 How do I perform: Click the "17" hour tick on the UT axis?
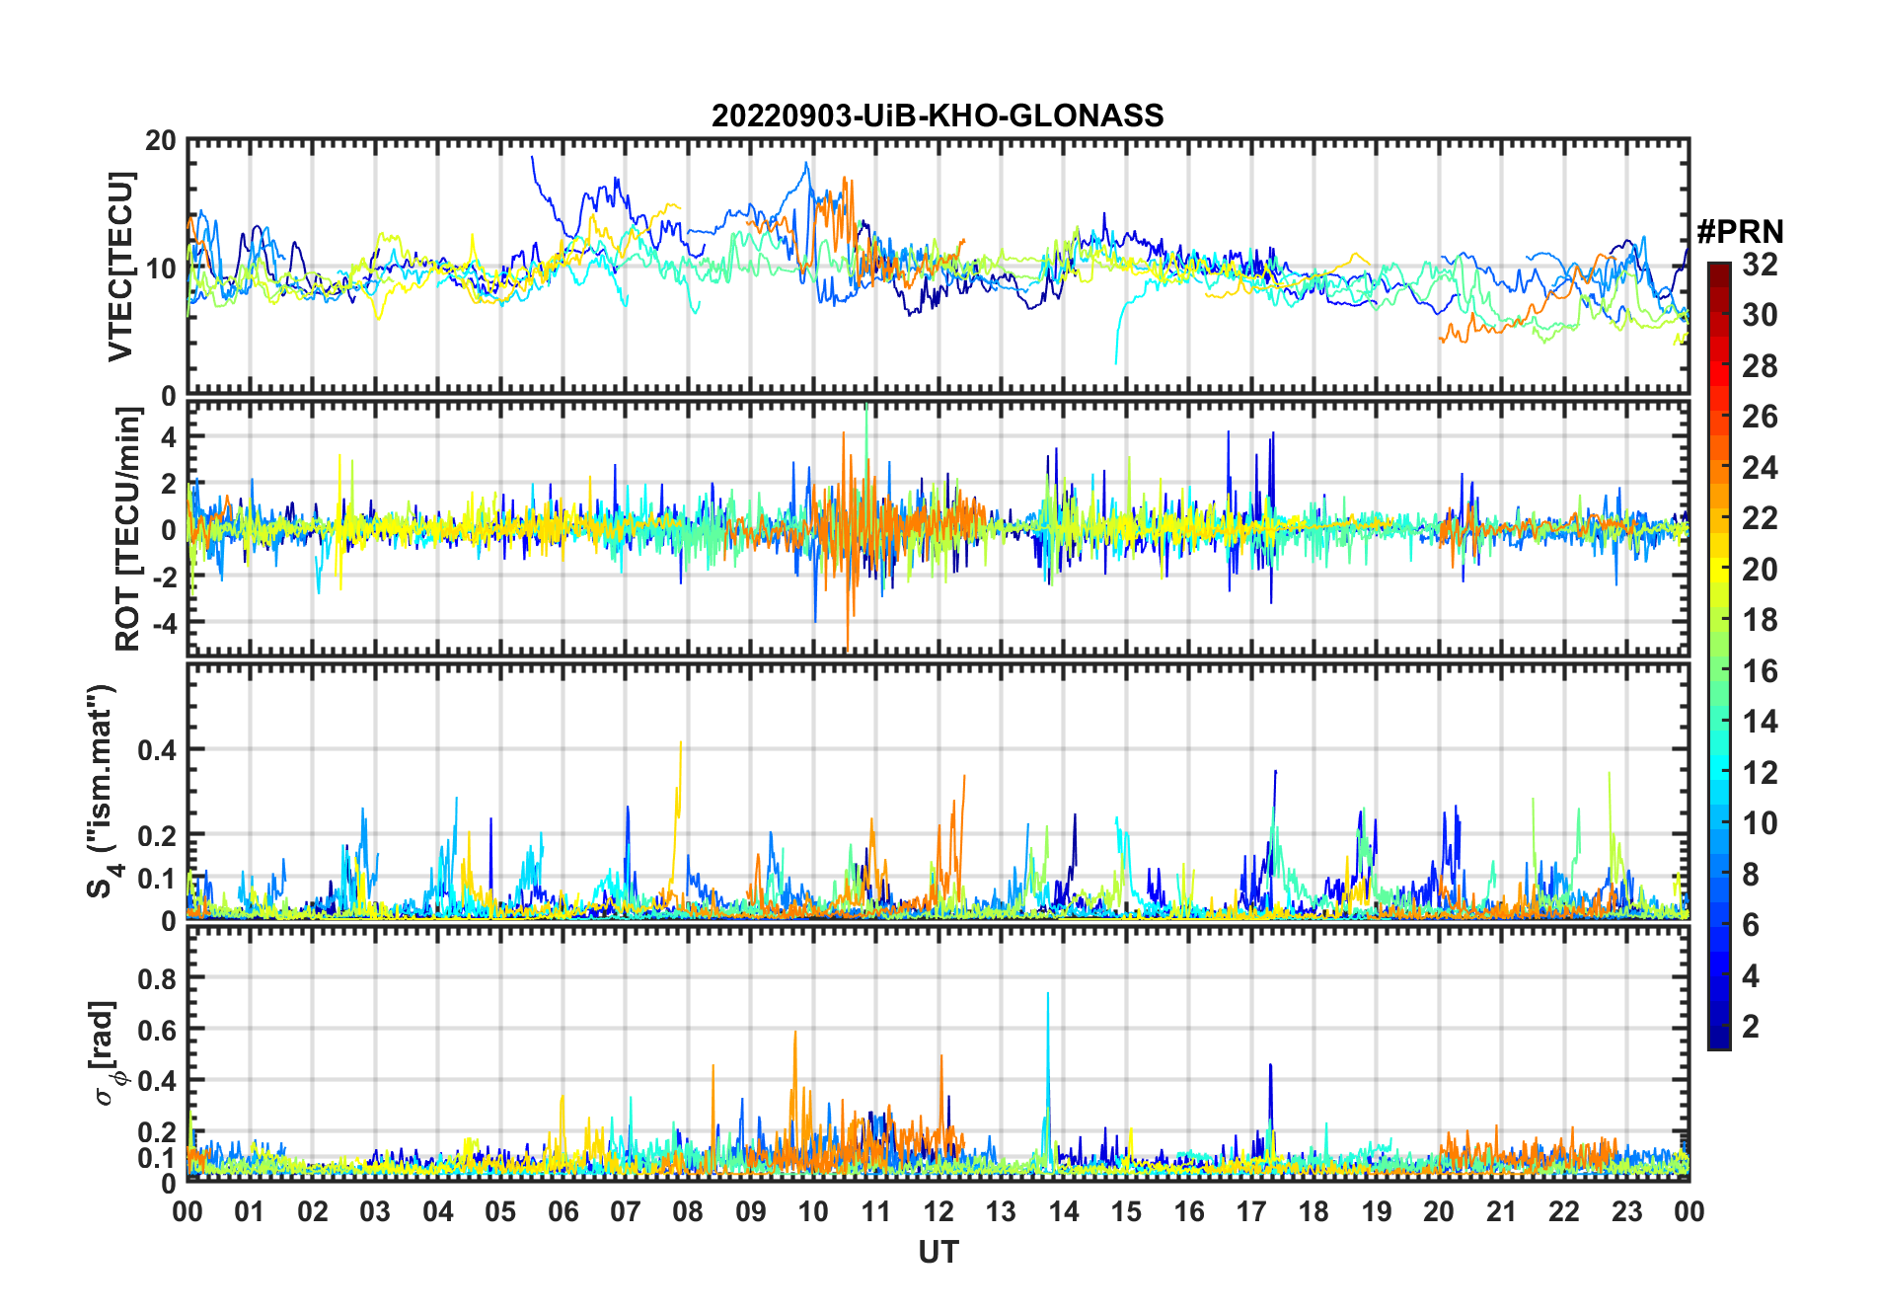(x=1251, y=1212)
